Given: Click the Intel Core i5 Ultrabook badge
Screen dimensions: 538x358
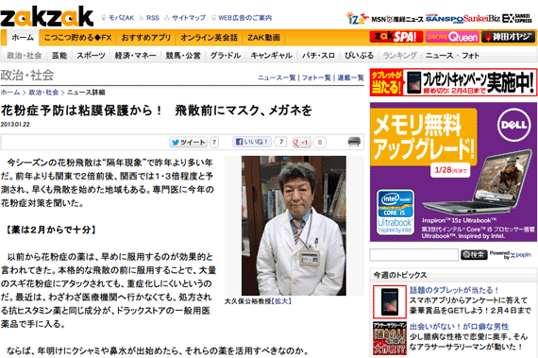Looking at the screenshot, I should coord(395,212).
